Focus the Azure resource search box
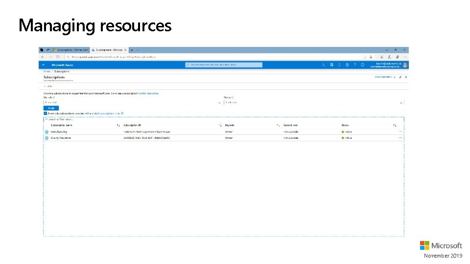Viewport: 470px width, 264px height. [224, 65]
